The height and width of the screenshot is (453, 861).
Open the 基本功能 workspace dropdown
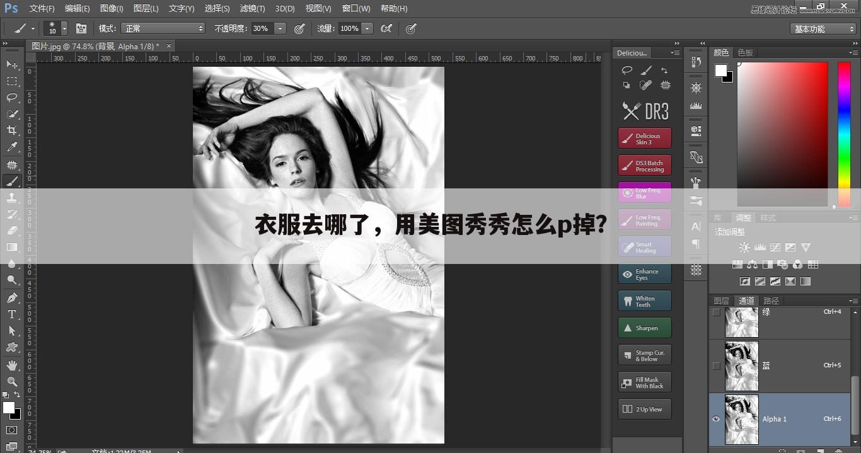click(x=823, y=29)
